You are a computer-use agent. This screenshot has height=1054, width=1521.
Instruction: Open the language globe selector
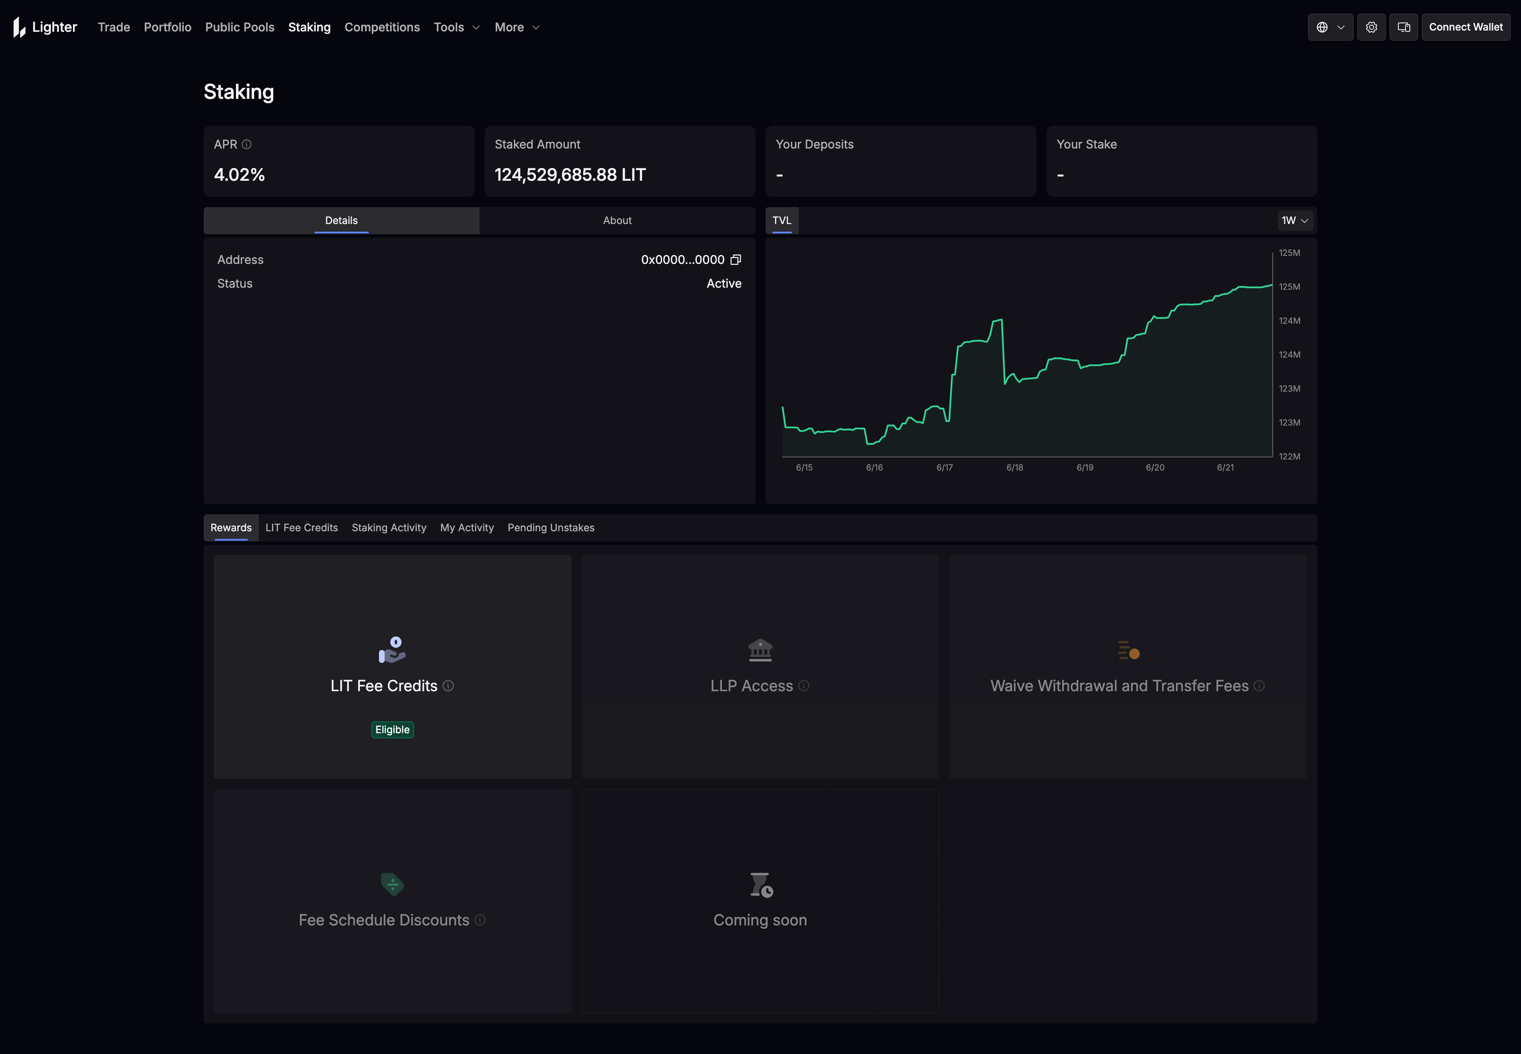(x=1330, y=27)
